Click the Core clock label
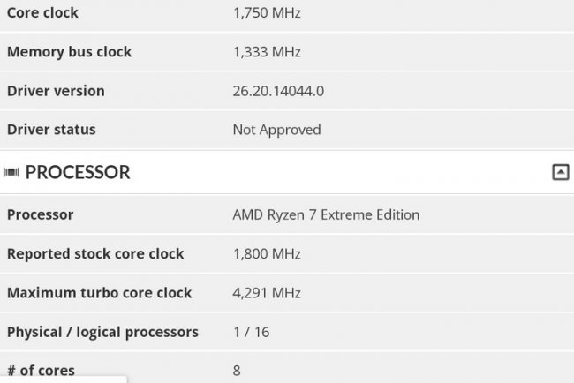This screenshot has height=383, width=574. point(42,13)
